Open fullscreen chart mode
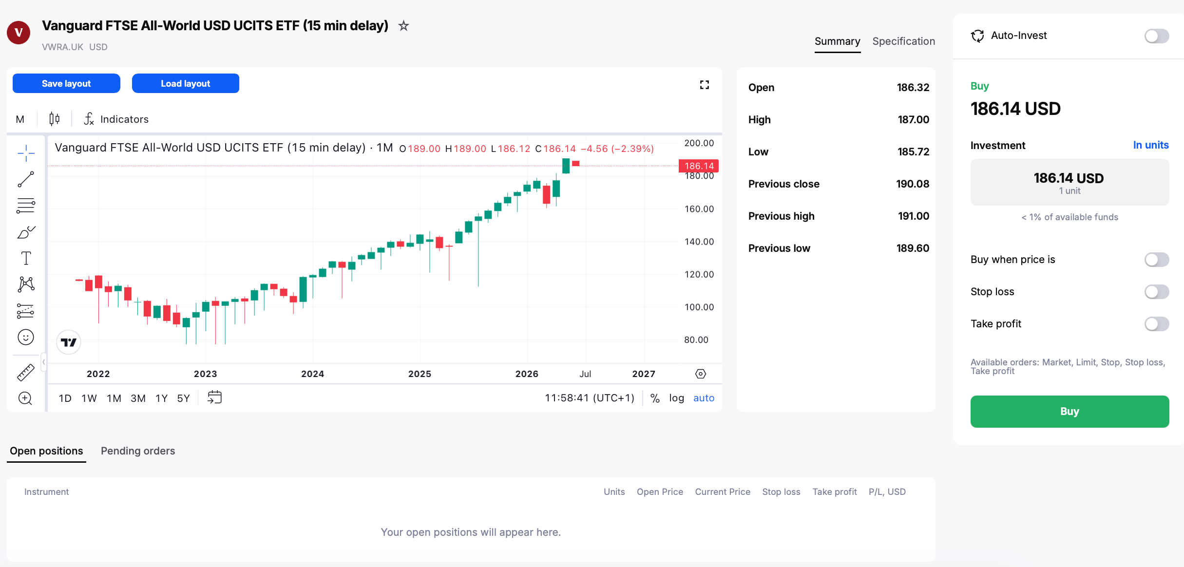This screenshot has height=567, width=1184. click(x=705, y=85)
